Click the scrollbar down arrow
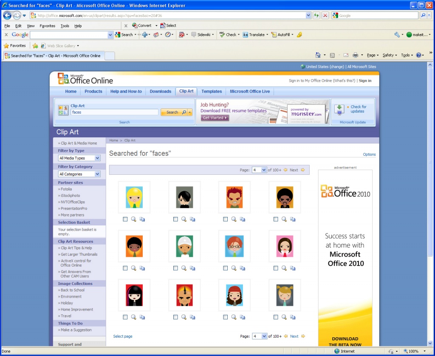The image size is (435, 356). pyautogui.click(x=430, y=343)
